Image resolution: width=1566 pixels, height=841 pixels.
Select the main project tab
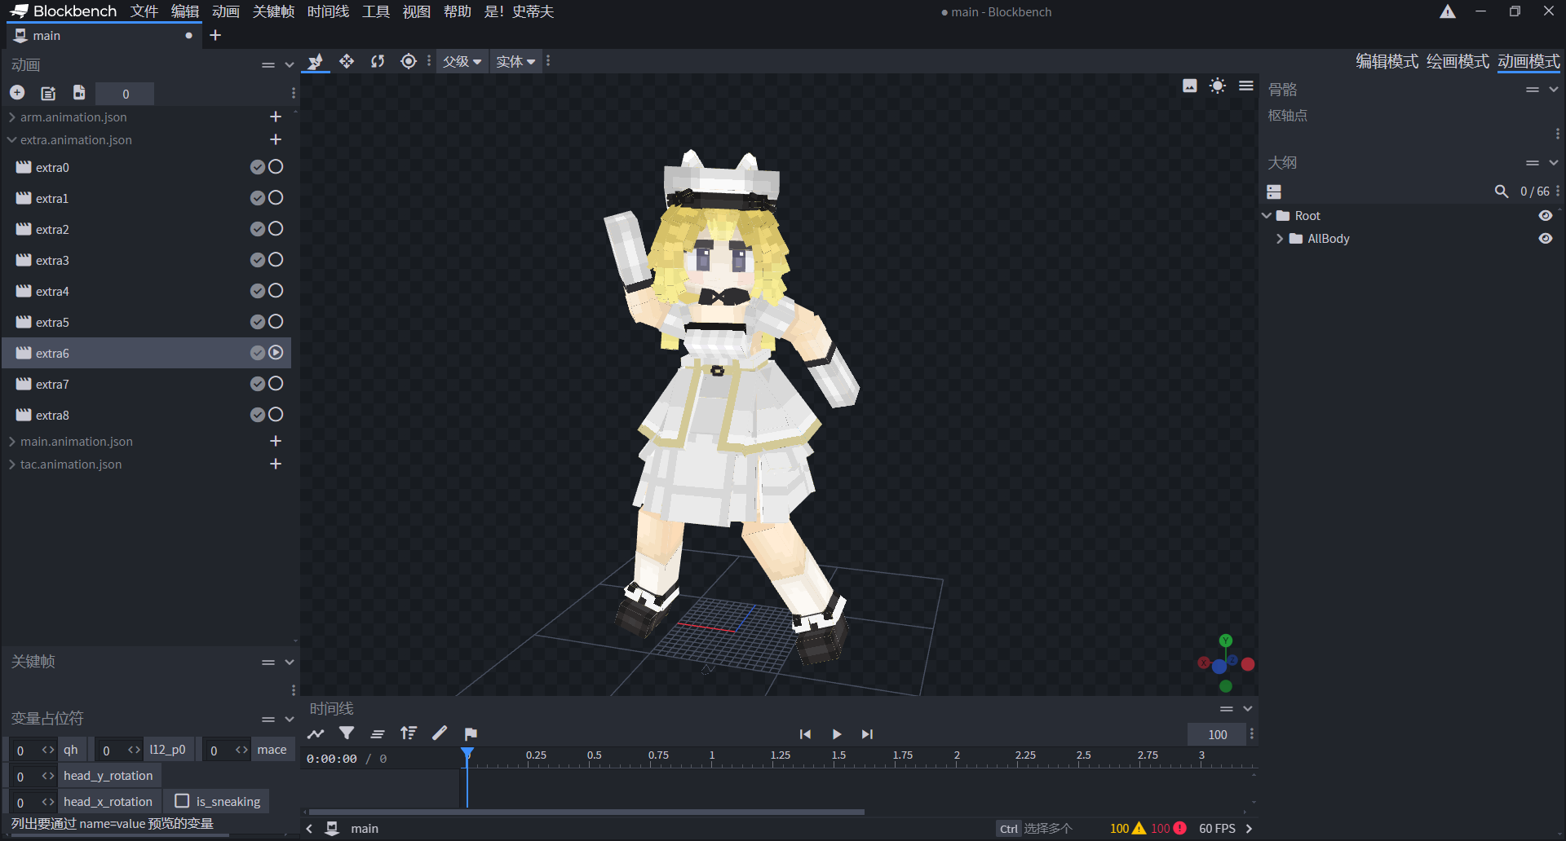(x=104, y=36)
